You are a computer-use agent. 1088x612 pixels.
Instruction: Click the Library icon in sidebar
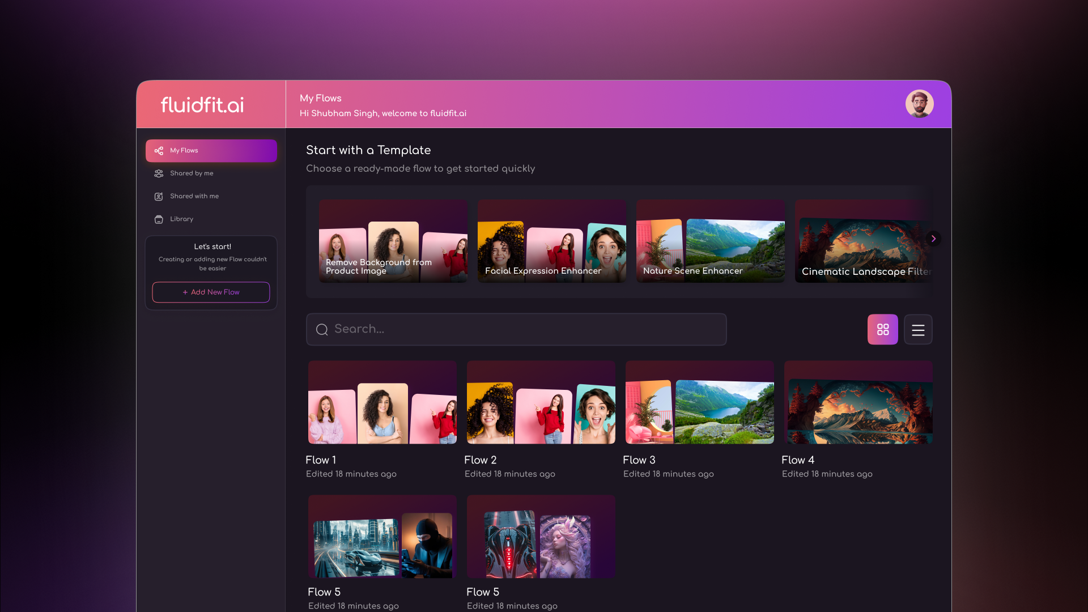tap(159, 219)
